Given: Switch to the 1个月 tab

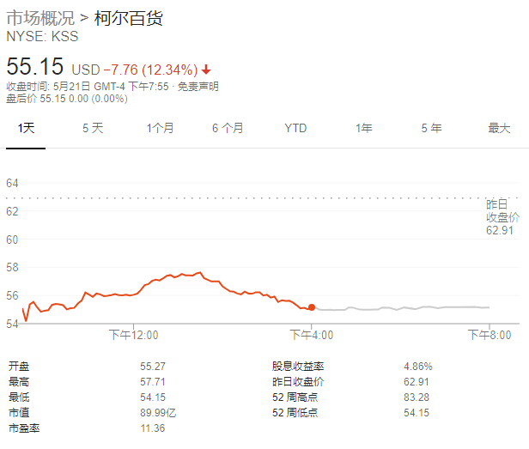Looking at the screenshot, I should click(x=161, y=128).
